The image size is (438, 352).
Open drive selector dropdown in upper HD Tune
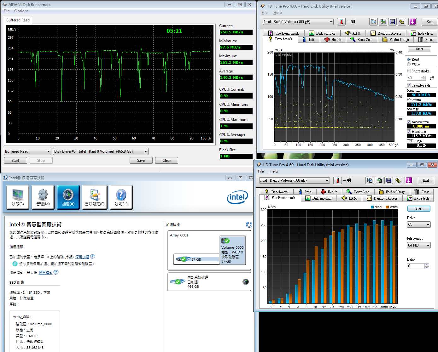point(298,22)
